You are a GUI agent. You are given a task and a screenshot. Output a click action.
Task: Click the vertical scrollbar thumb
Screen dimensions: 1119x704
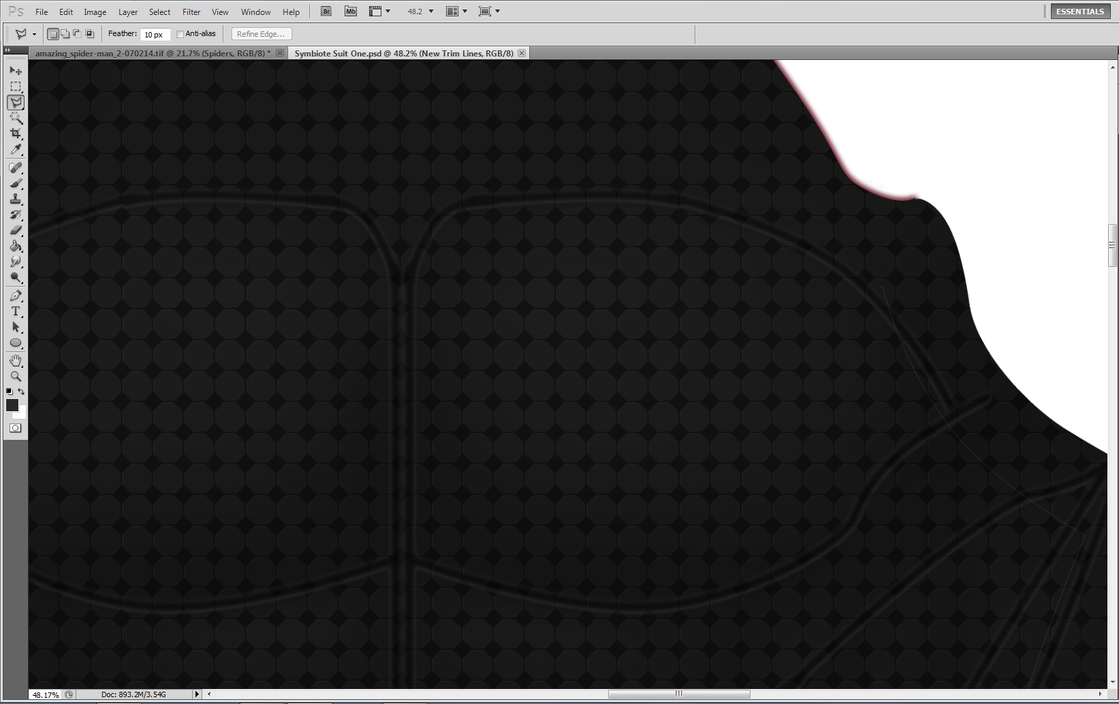(x=1113, y=245)
